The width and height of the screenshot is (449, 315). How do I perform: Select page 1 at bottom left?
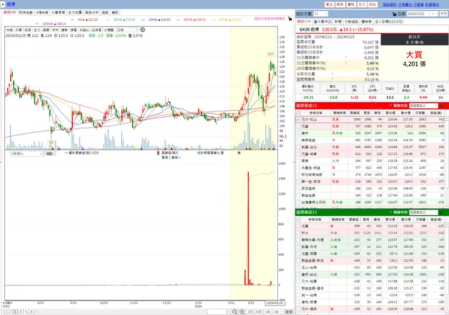point(4,312)
